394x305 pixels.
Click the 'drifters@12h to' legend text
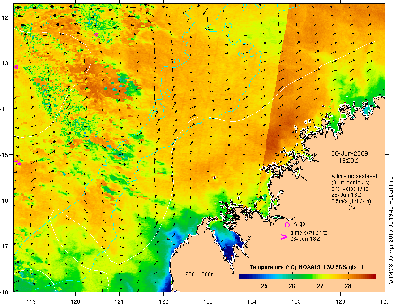tap(309, 233)
